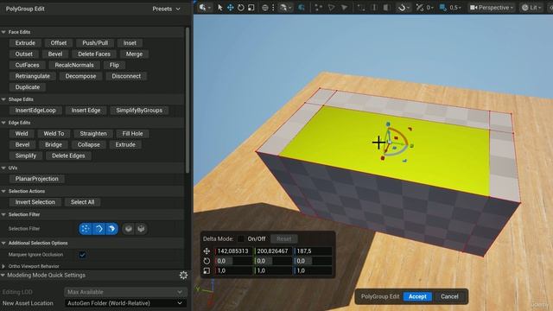Image resolution: width=553 pixels, height=311 pixels.
Task: Cancel the PolyGroup Edit tool
Action: coord(449,296)
